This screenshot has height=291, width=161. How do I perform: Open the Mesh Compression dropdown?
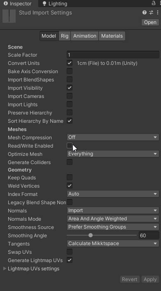click(113, 137)
